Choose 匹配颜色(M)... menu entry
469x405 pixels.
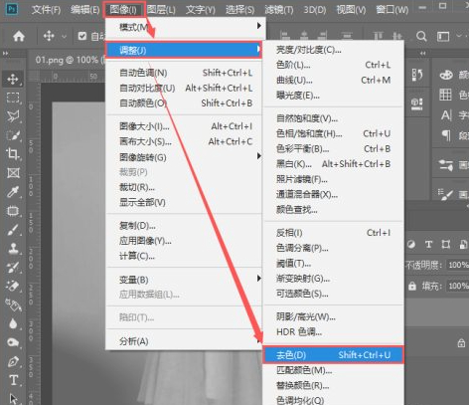click(x=334, y=370)
